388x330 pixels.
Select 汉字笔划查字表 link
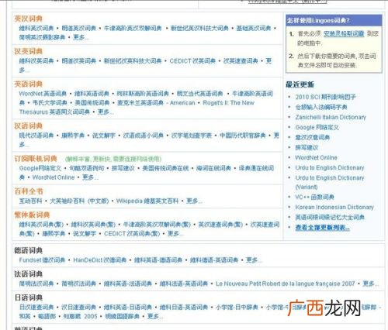(192, 136)
